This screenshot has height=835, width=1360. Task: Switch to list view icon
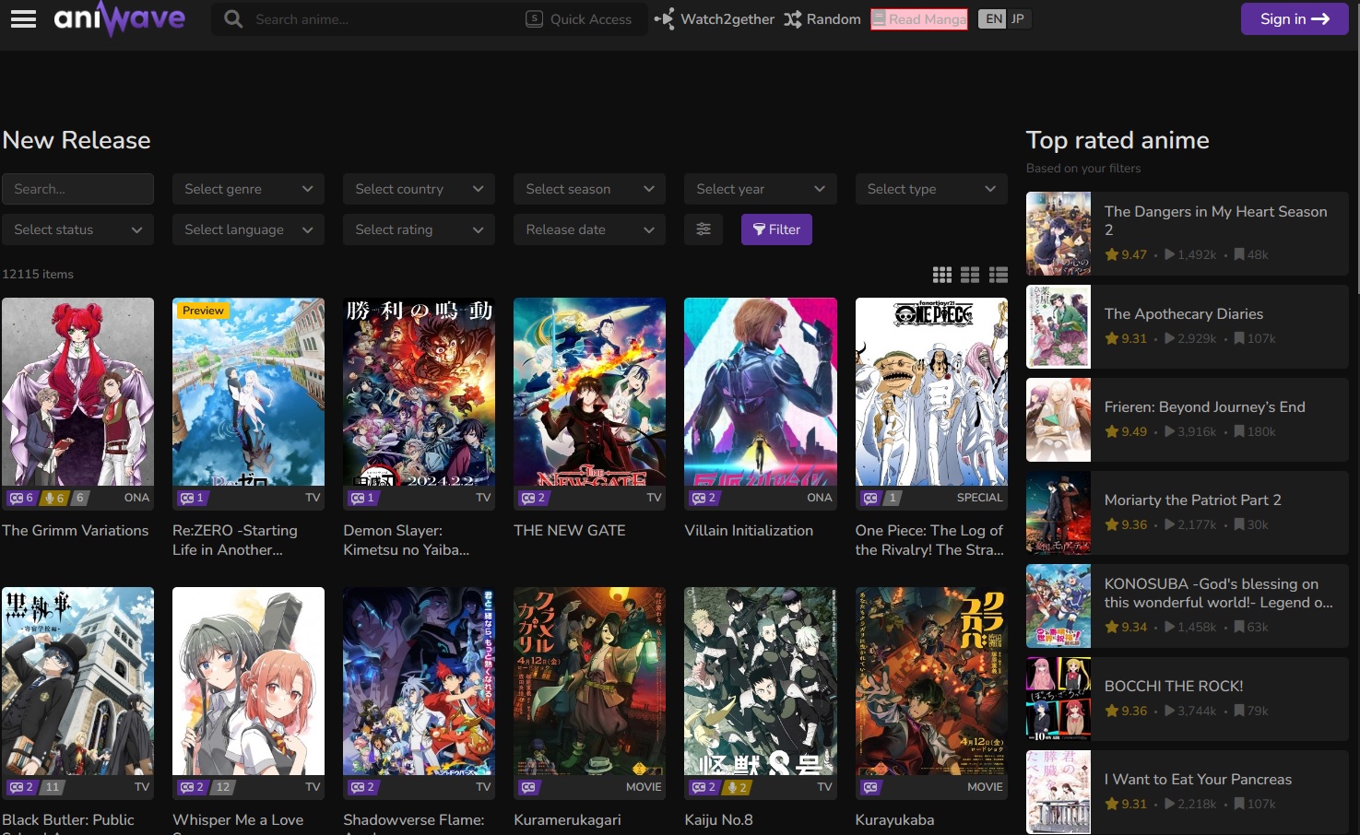point(999,275)
